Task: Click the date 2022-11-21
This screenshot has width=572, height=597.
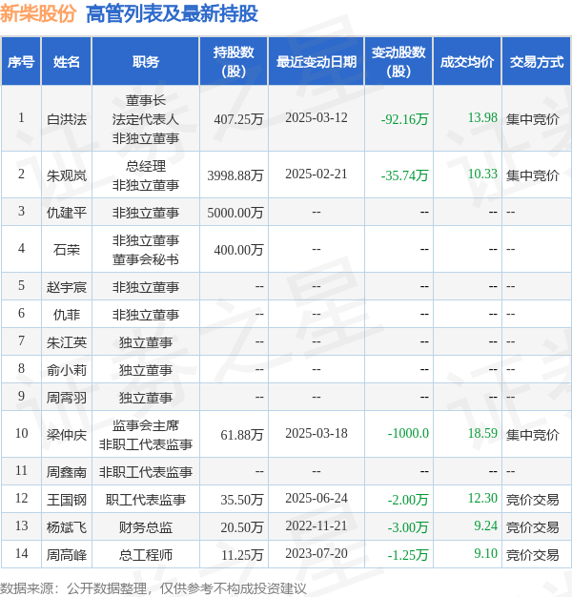Action: [x=317, y=525]
